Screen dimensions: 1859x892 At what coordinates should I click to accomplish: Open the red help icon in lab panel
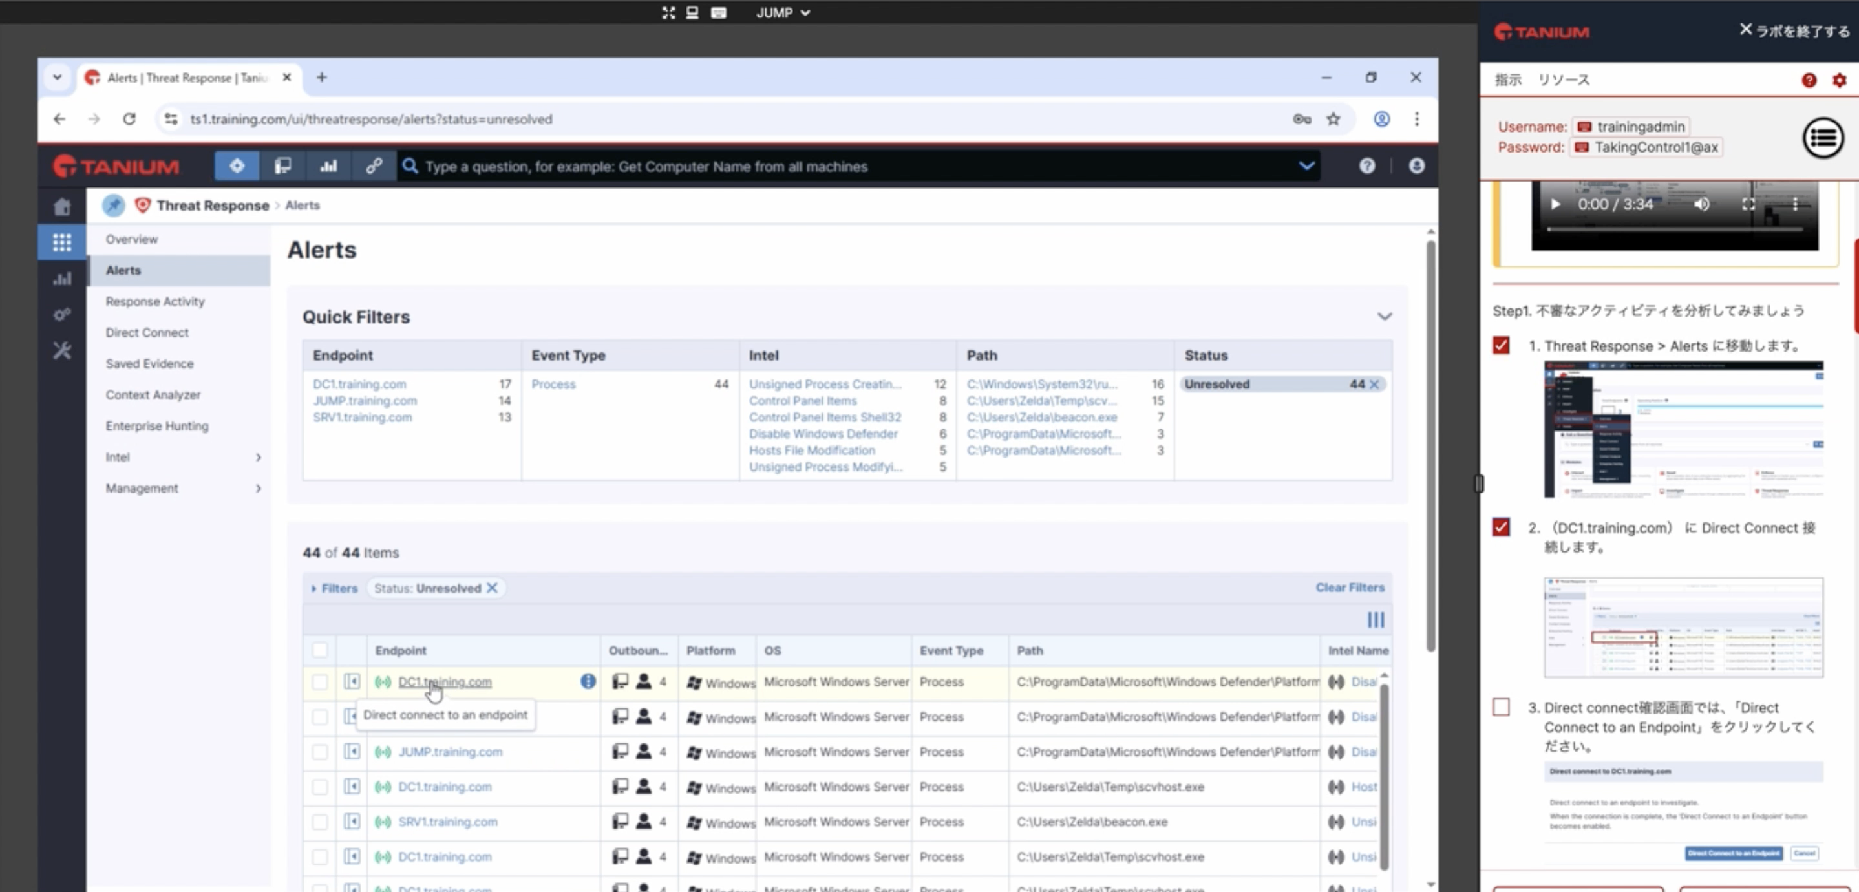1809,80
